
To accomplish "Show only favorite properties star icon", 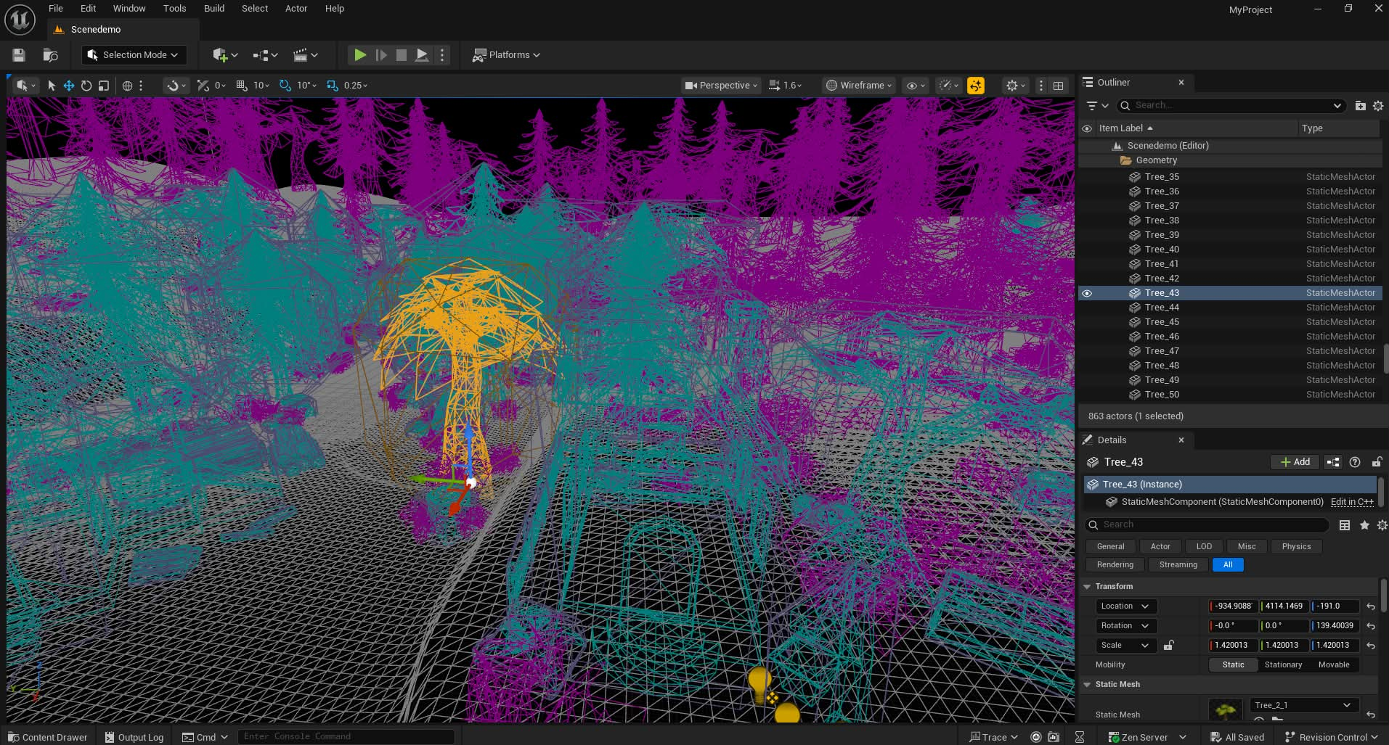I will [x=1364, y=525].
